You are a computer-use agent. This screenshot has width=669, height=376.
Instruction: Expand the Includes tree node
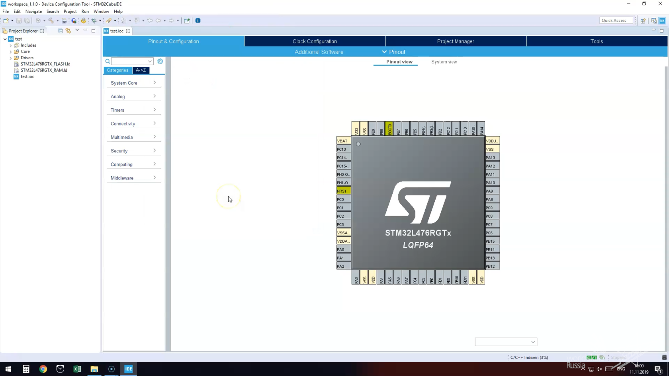(x=11, y=45)
